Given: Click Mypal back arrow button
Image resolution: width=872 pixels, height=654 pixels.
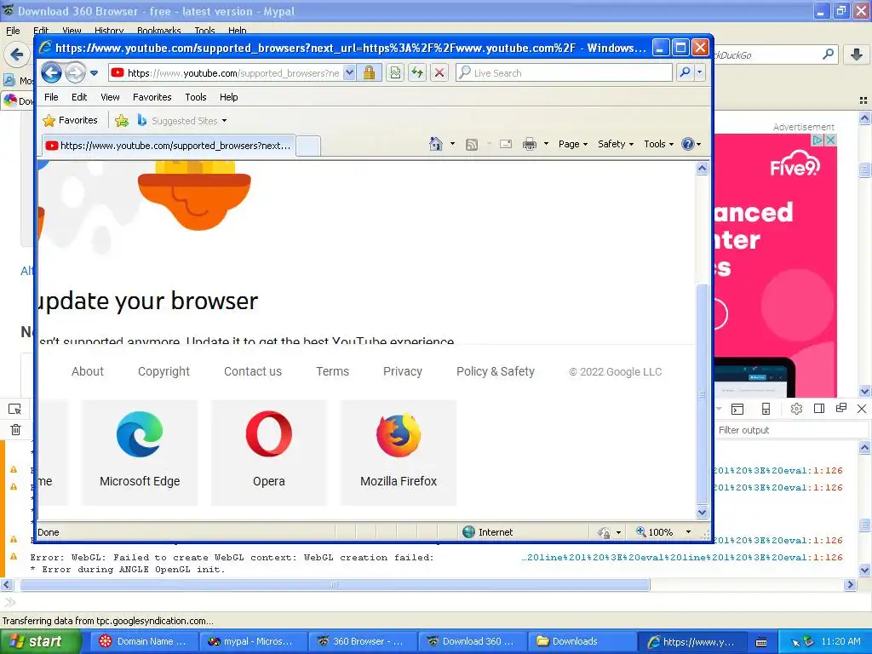Looking at the screenshot, I should (x=17, y=54).
